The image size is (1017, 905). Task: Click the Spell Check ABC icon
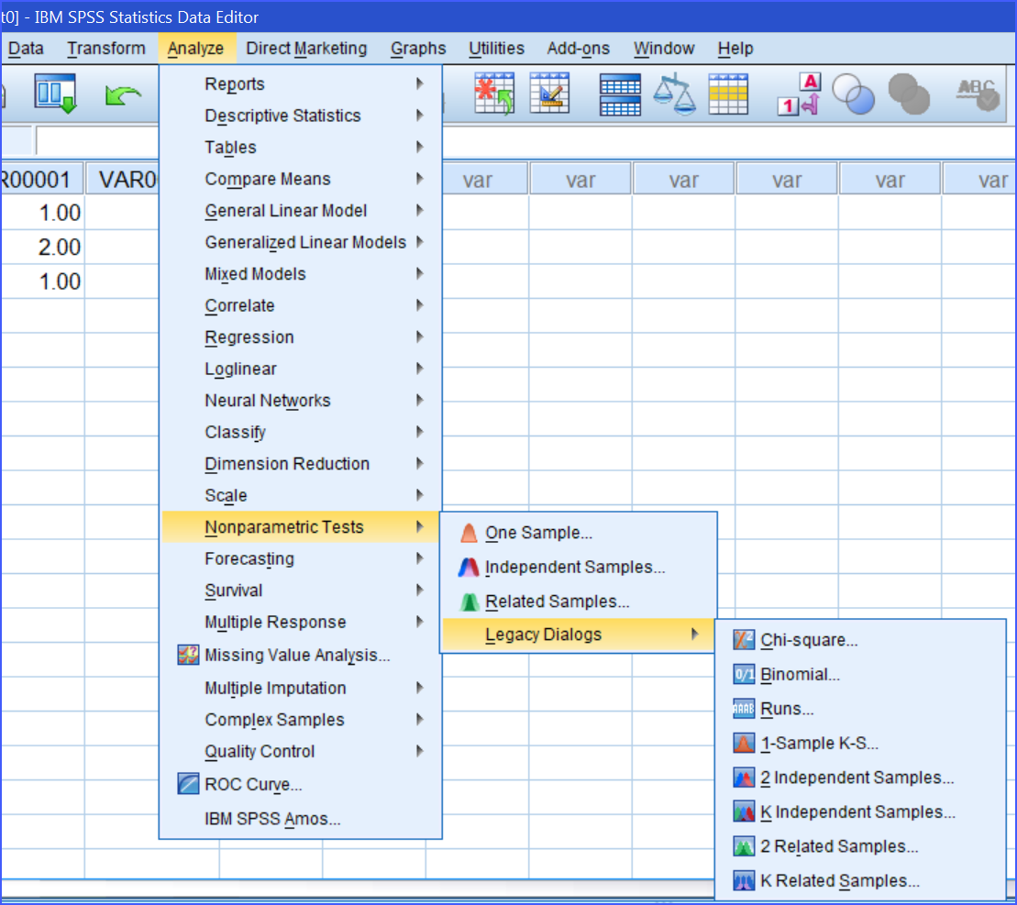click(x=976, y=94)
